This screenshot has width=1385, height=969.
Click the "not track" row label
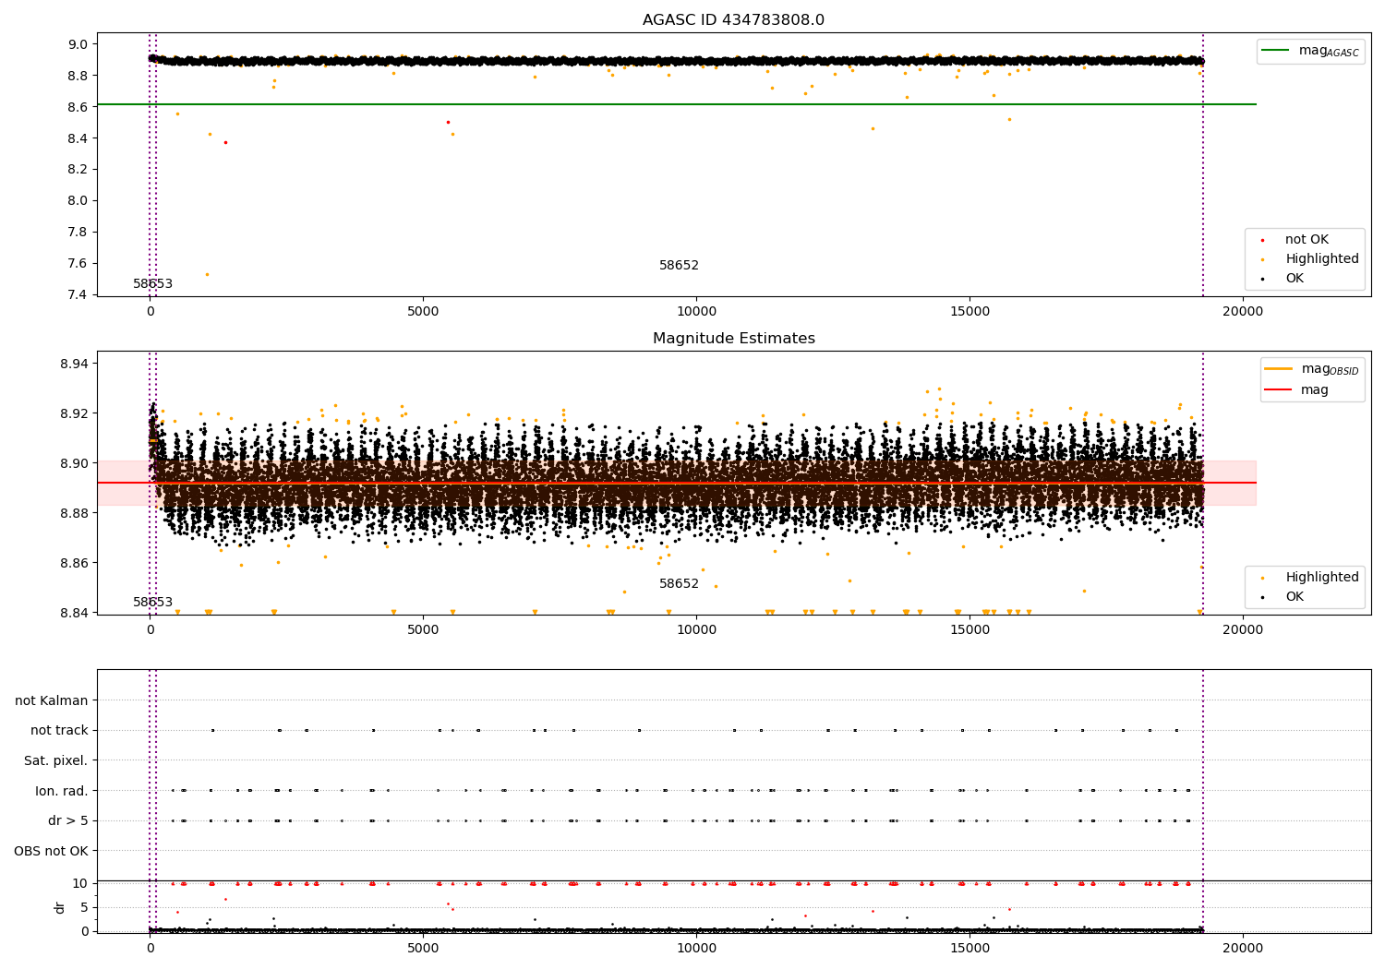pos(59,730)
